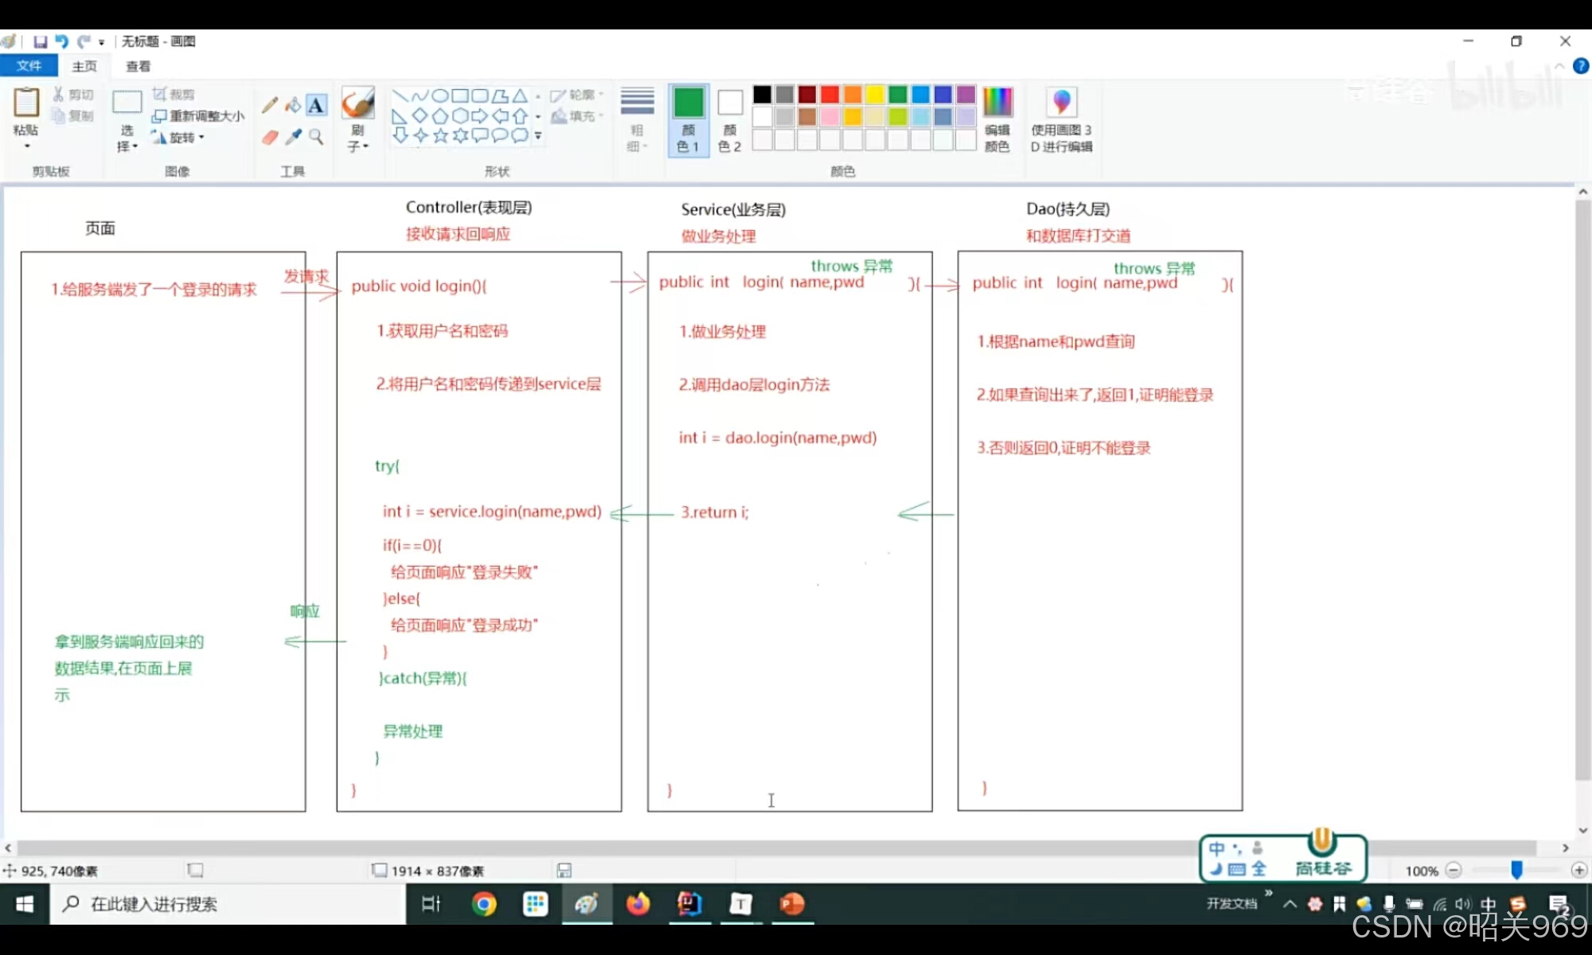Select the Magnifier tool
This screenshot has height=955, width=1592.
coord(316,137)
